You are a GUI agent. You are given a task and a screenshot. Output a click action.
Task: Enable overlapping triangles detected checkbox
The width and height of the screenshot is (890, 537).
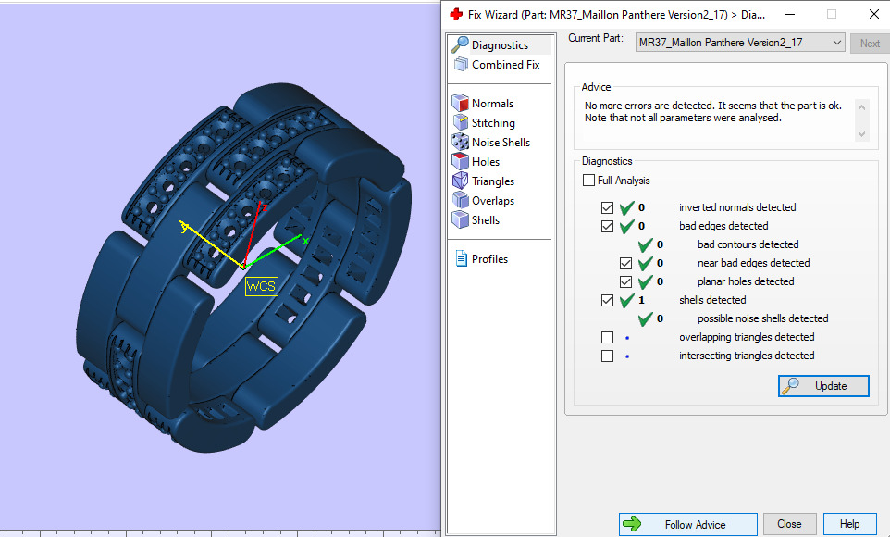point(607,337)
